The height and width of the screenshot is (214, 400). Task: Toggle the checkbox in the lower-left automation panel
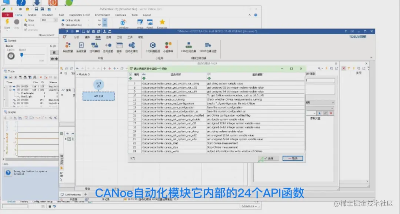point(69,139)
